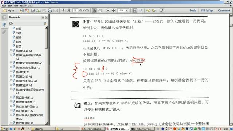Switch to the bin folder taskbar window
This screenshot has width=233, height=131.
click(68, 129)
